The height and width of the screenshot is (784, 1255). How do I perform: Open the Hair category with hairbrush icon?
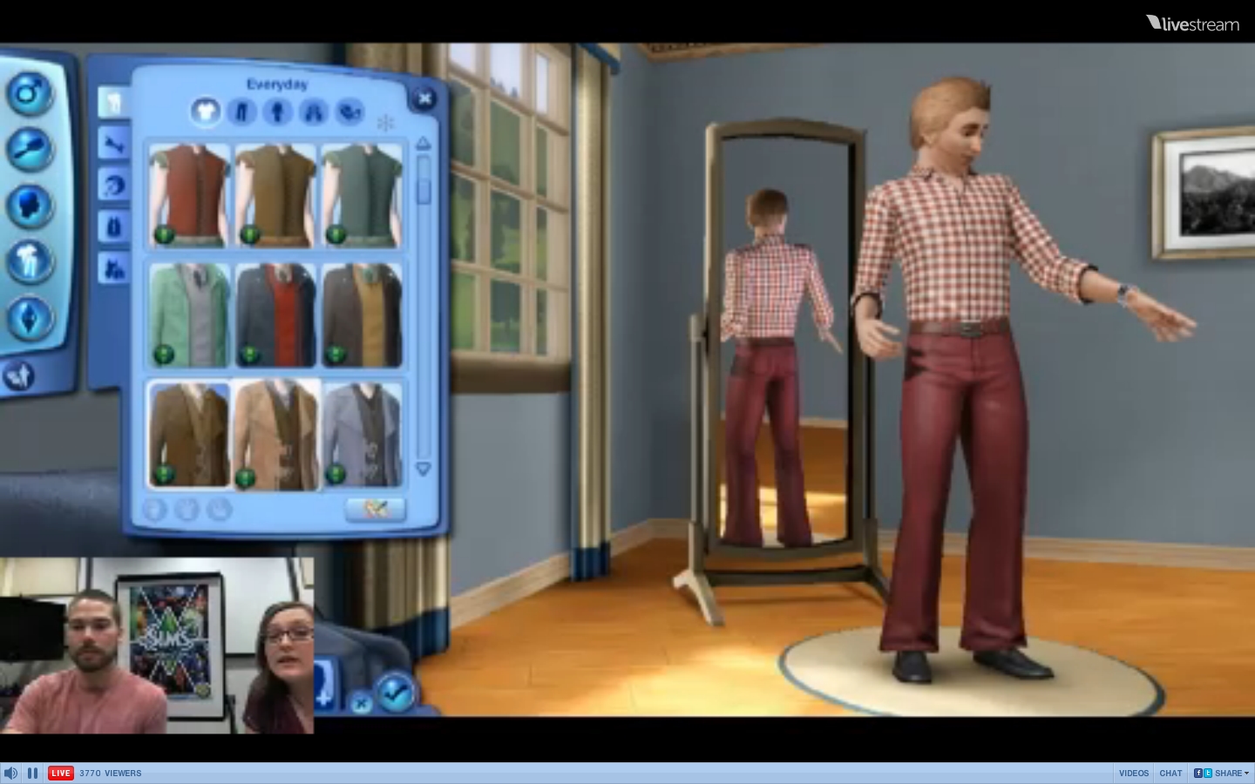coord(30,149)
